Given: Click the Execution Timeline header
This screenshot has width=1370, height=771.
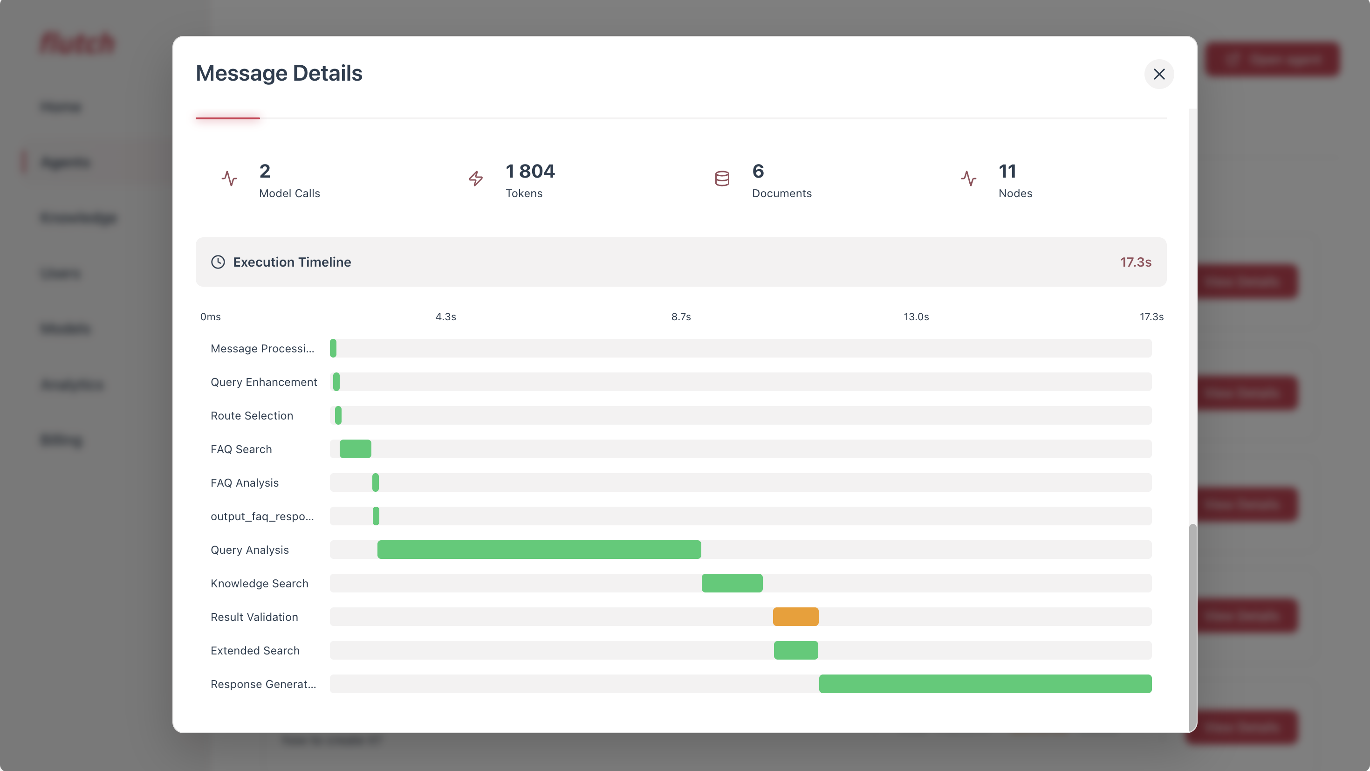Looking at the screenshot, I should pos(292,262).
